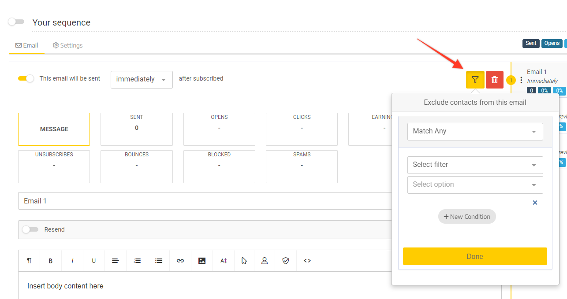The width and height of the screenshot is (567, 299).
Task: Open paragraph format in editor toolbar
Action: tap(29, 261)
